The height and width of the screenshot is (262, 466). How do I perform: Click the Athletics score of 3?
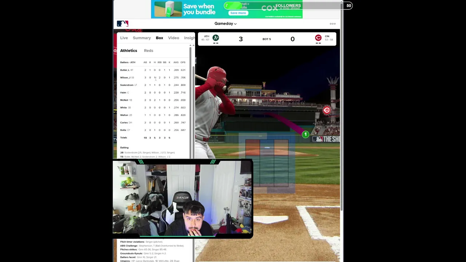pyautogui.click(x=241, y=39)
